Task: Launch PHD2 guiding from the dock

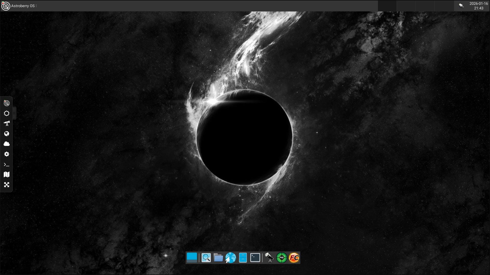Action: tap(282, 258)
